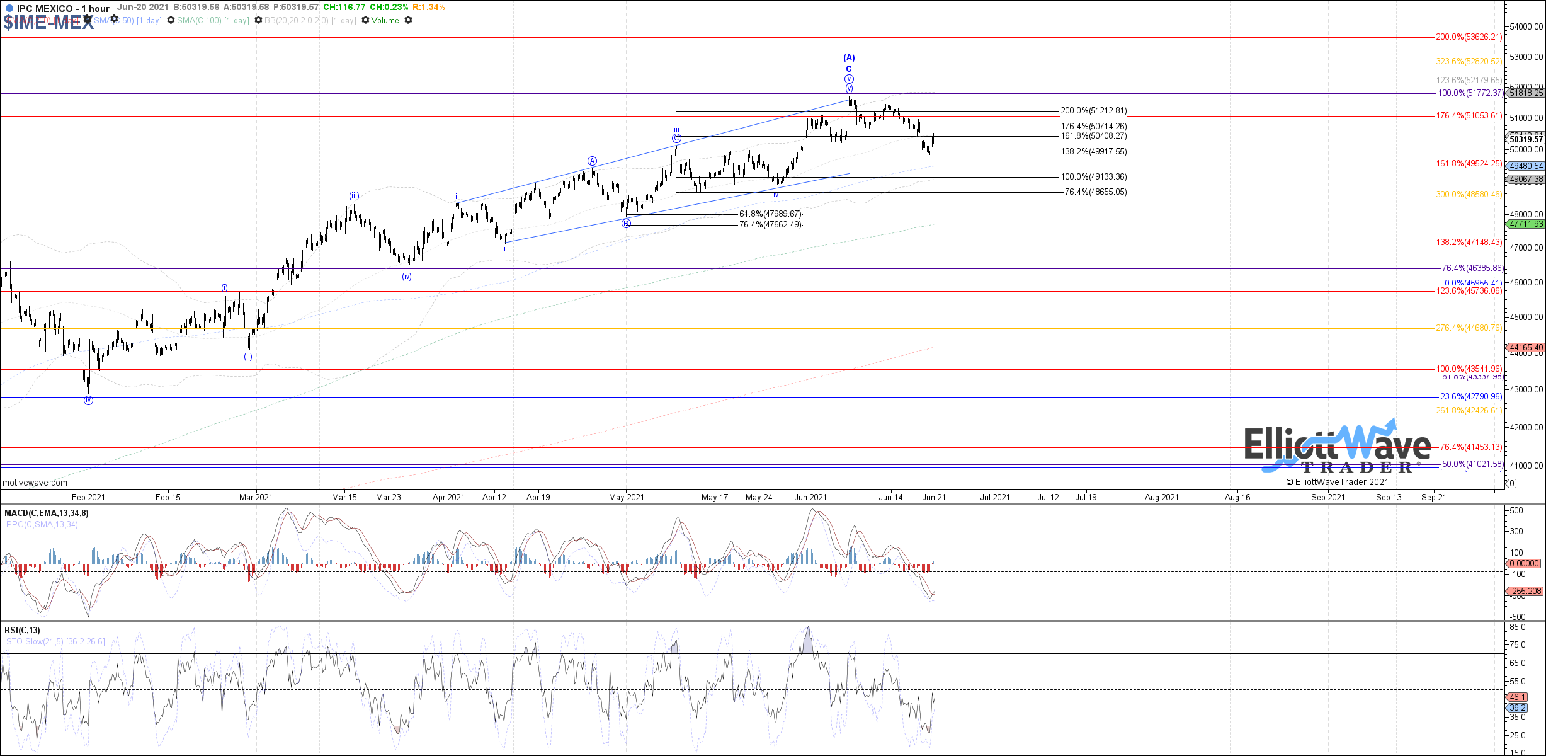Click 100.0%(43541.96) Fibonacci label

tap(1469, 369)
